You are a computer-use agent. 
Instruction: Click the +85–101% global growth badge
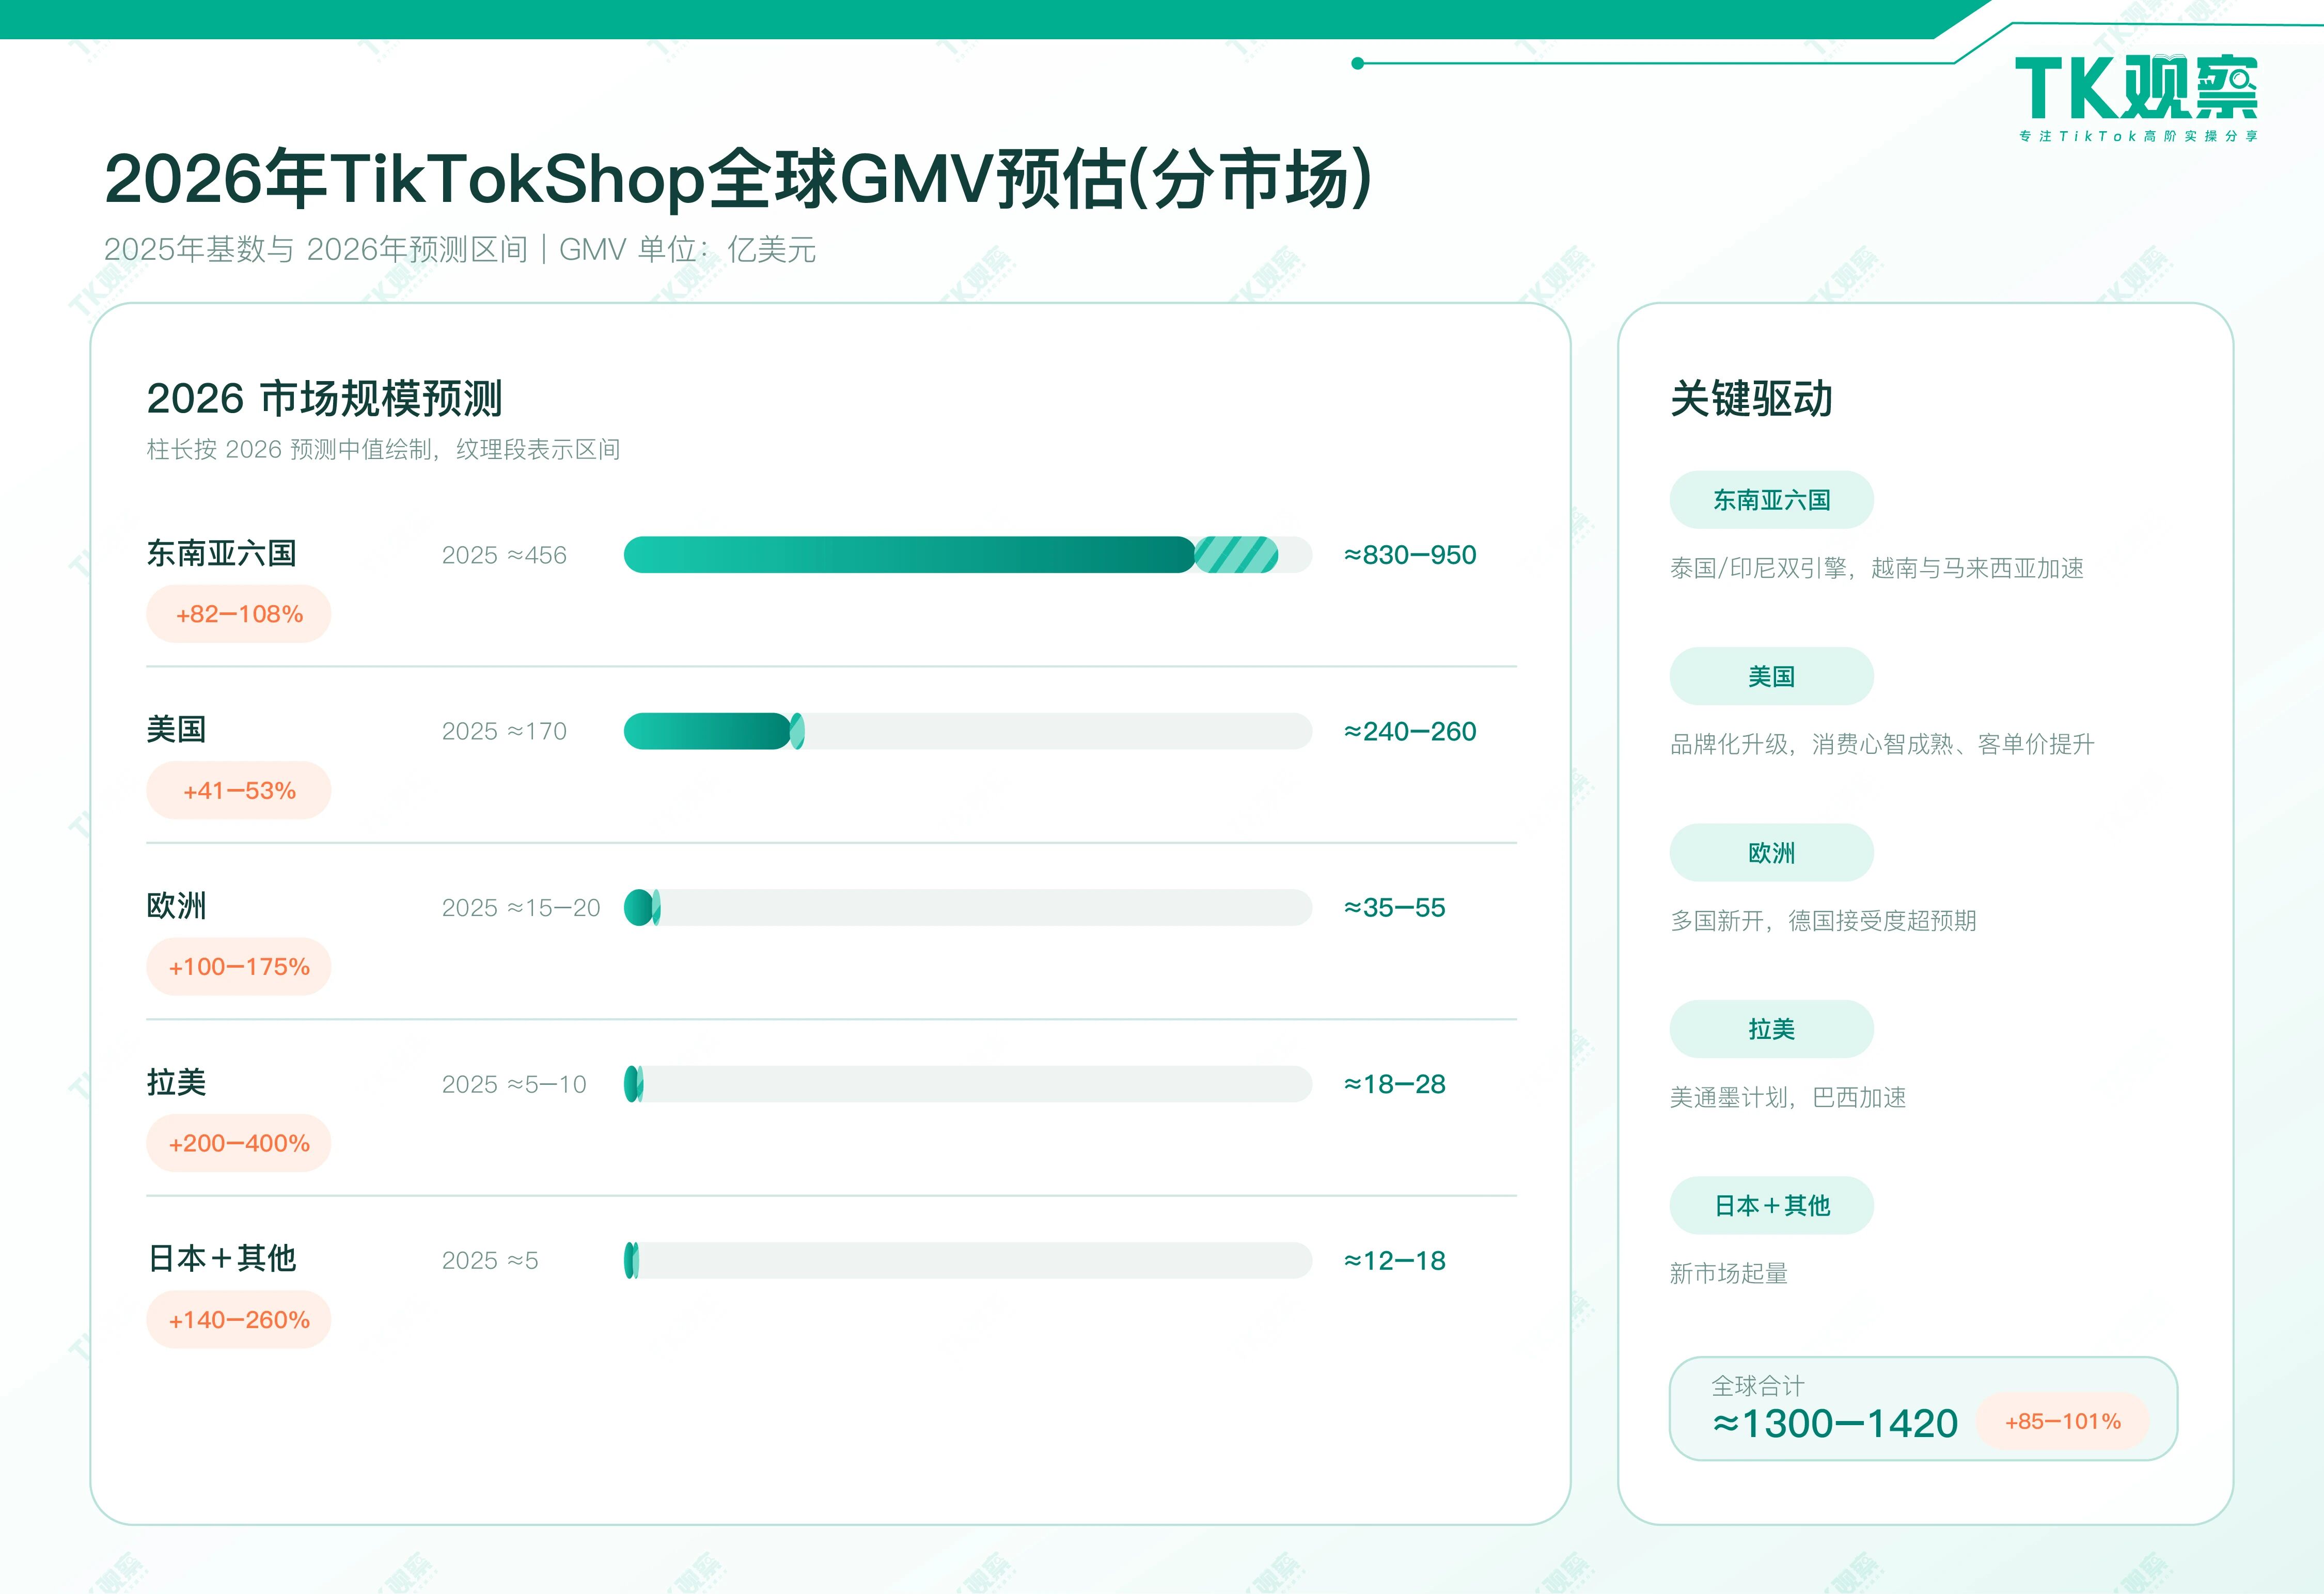[x=2062, y=1421]
